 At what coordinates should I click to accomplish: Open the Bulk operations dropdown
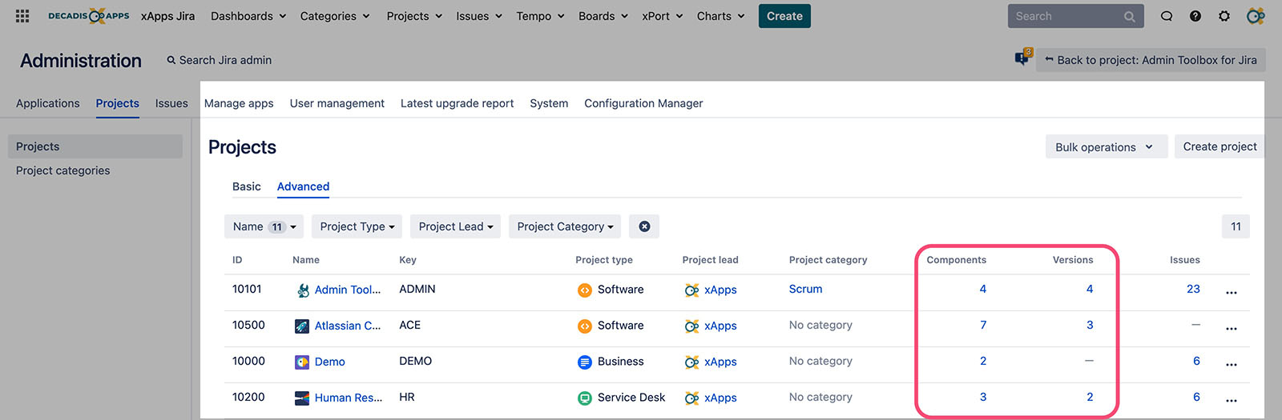pyautogui.click(x=1106, y=146)
